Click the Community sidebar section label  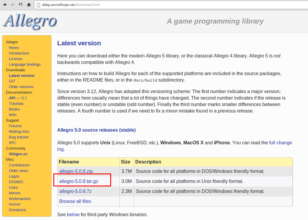(16, 148)
